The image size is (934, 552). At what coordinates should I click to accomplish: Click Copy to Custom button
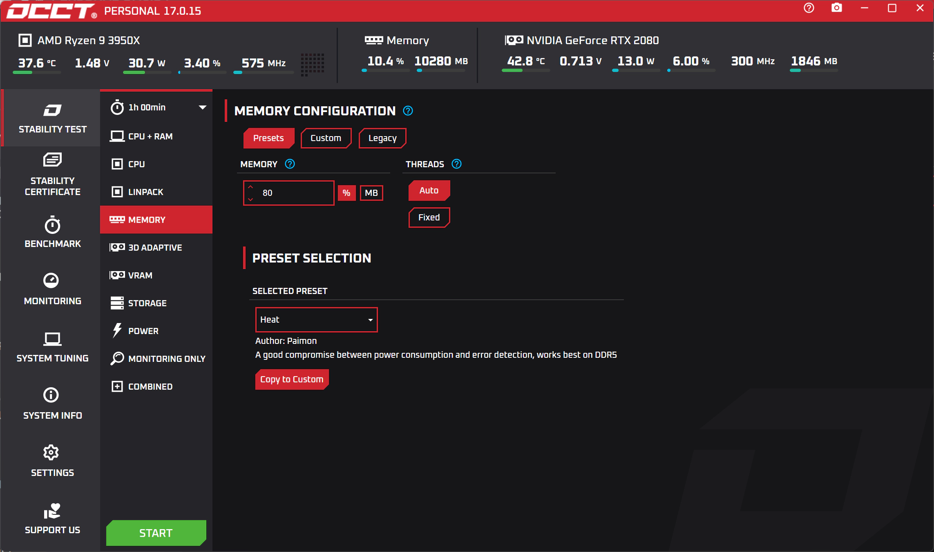pyautogui.click(x=292, y=379)
